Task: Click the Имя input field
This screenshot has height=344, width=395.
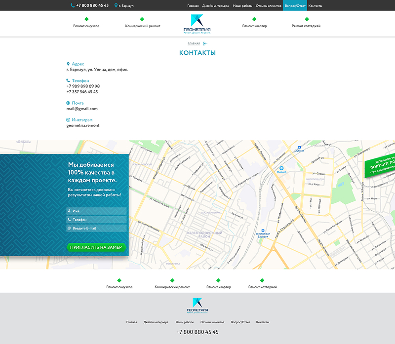Action: point(97,211)
